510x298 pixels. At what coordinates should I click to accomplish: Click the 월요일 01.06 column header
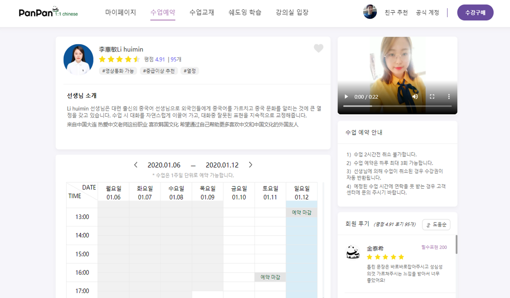[113, 192]
